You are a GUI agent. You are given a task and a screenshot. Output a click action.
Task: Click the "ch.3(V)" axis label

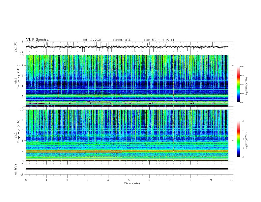click(x=15, y=169)
